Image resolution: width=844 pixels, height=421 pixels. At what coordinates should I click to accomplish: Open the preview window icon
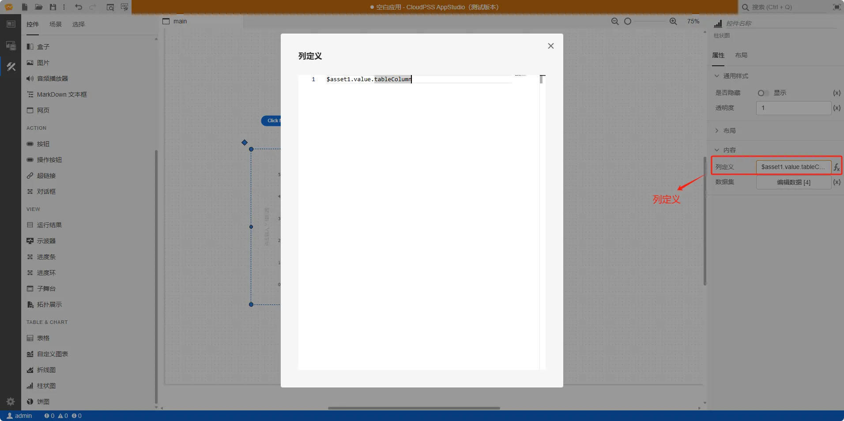click(x=110, y=7)
